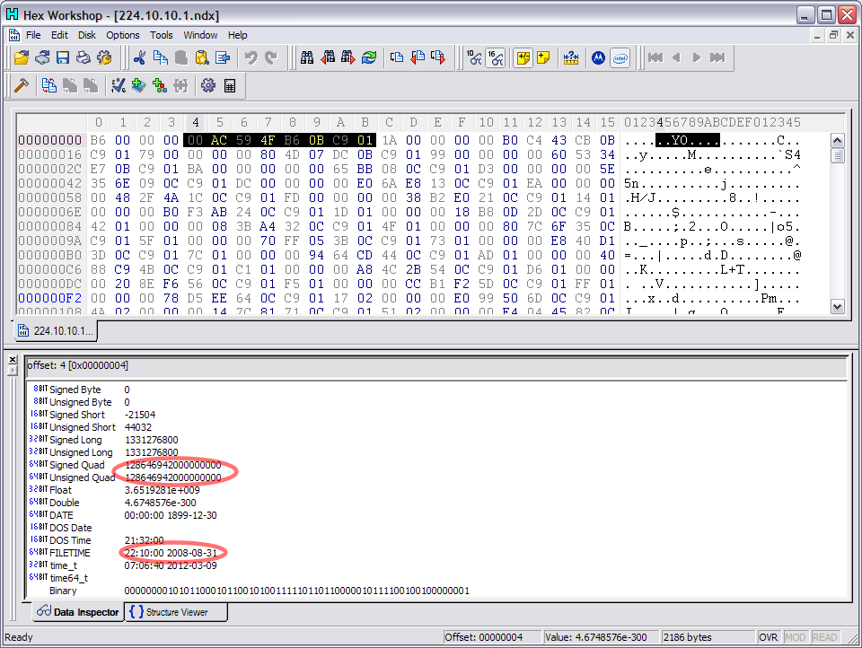The image size is (862, 648).
Task: Enable Motorola big-endian byte order
Action: (x=599, y=57)
